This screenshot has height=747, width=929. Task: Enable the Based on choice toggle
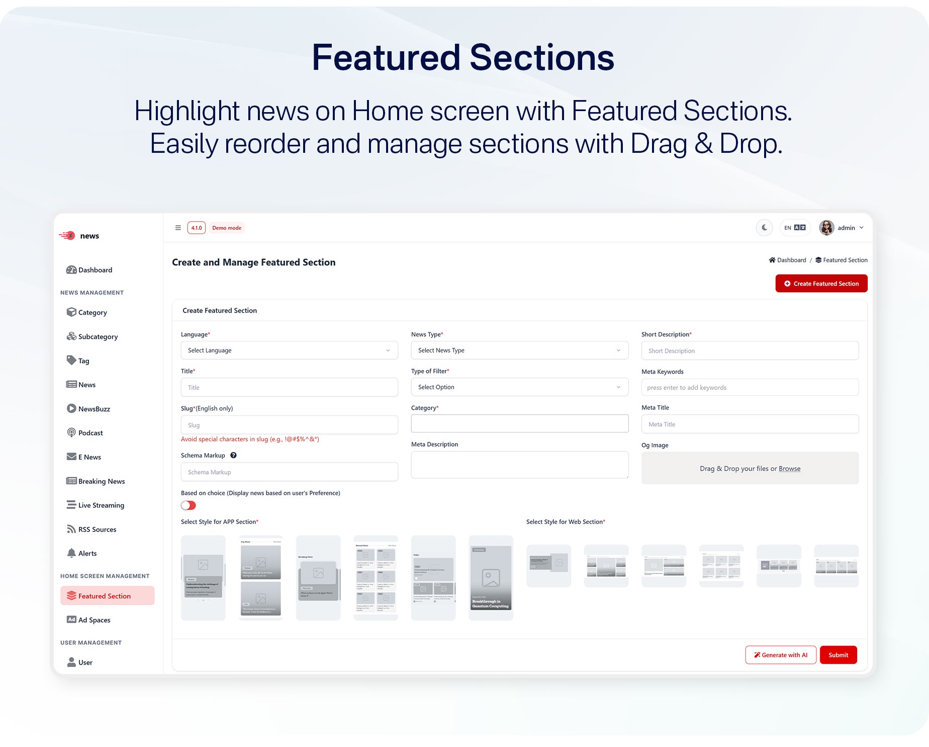tap(189, 505)
